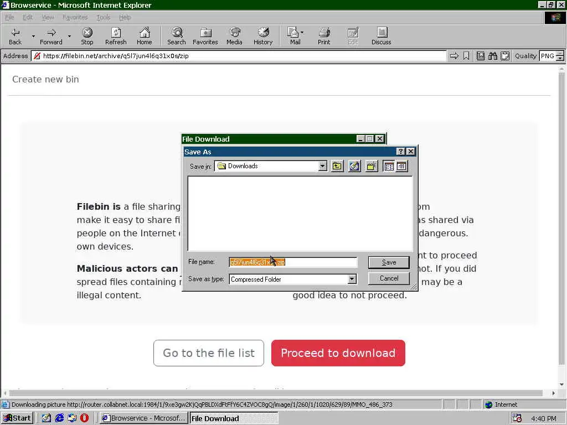Click the third quick launch icon before Opera

(72, 418)
